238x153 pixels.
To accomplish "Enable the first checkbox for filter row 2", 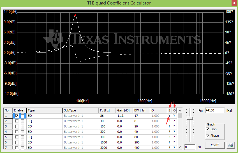I will pyautogui.click(x=17, y=121).
